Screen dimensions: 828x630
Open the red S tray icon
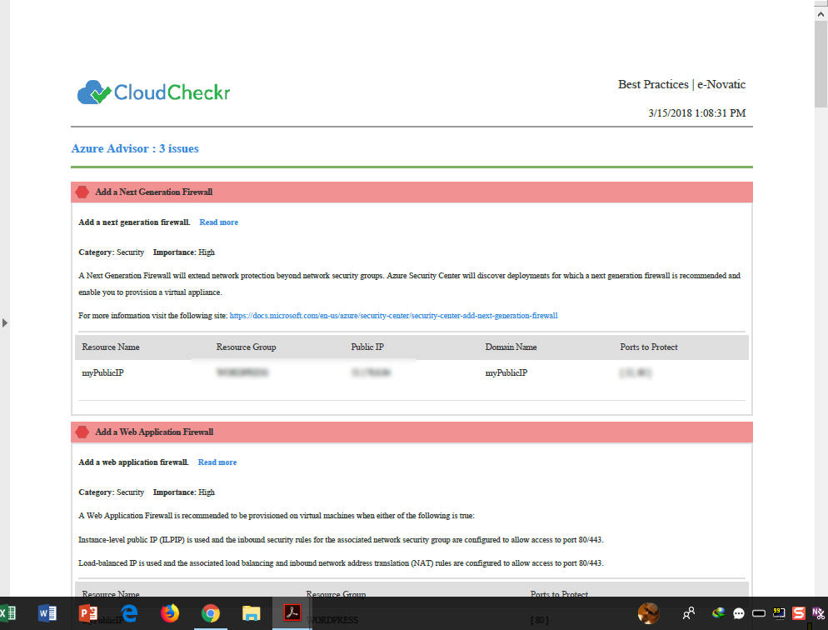point(798,613)
